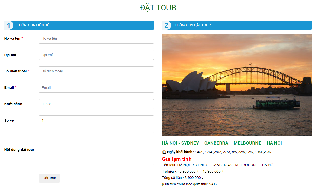Click the VAT note text
This screenshot has width=317, height=190.
click(x=190, y=184)
